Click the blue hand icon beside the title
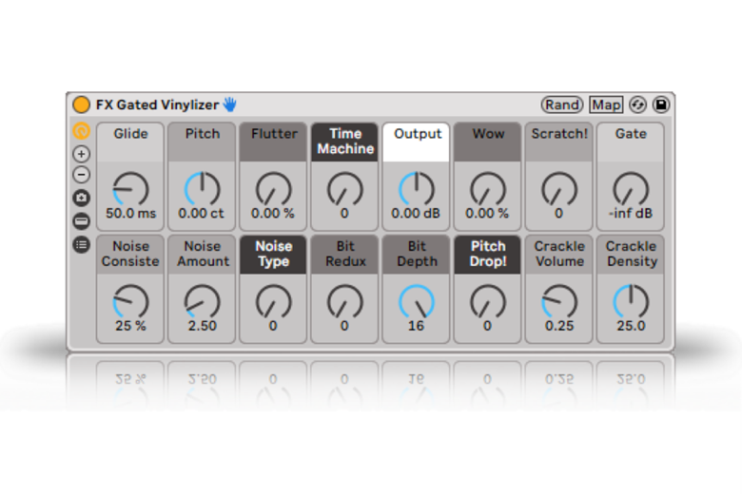 (x=230, y=104)
